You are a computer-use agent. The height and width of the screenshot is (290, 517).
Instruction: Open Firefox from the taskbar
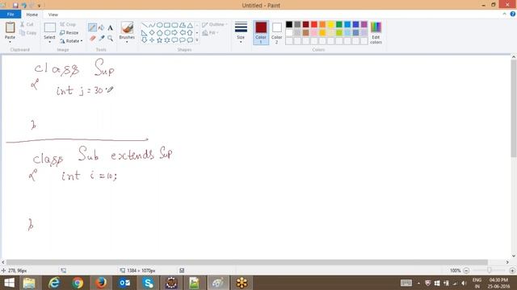[101, 283]
